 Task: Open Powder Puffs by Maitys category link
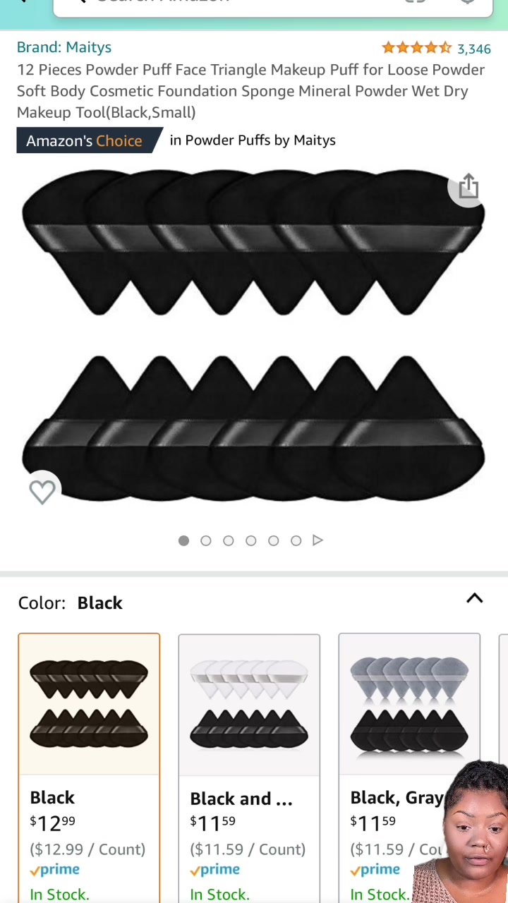(x=253, y=140)
